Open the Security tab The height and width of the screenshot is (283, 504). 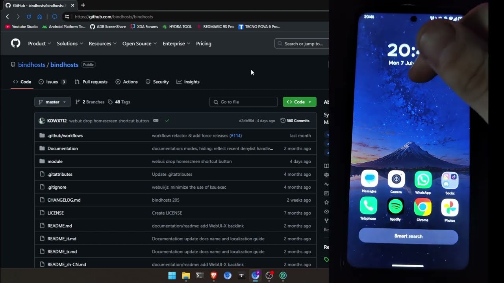pyautogui.click(x=157, y=82)
